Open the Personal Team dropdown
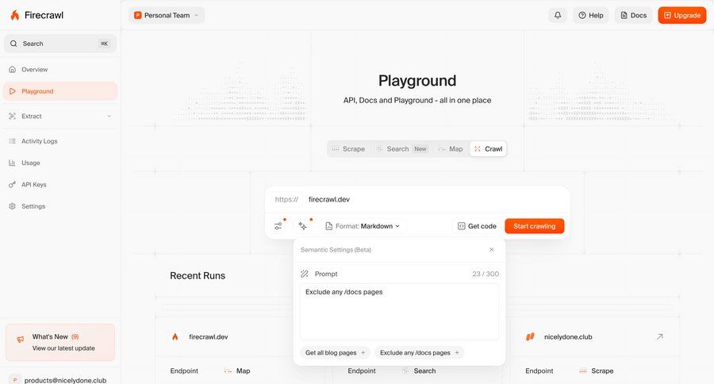 pos(166,15)
